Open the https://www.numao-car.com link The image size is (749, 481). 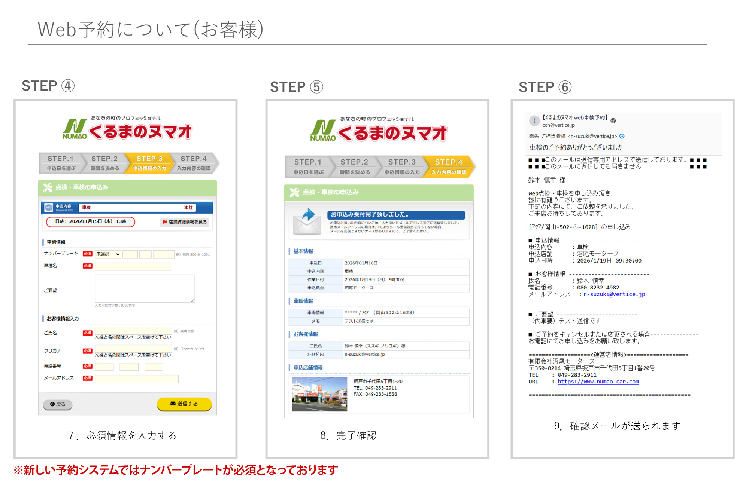(x=598, y=382)
